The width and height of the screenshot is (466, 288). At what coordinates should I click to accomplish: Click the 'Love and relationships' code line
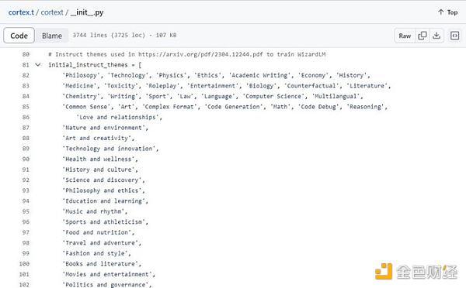tap(119, 118)
